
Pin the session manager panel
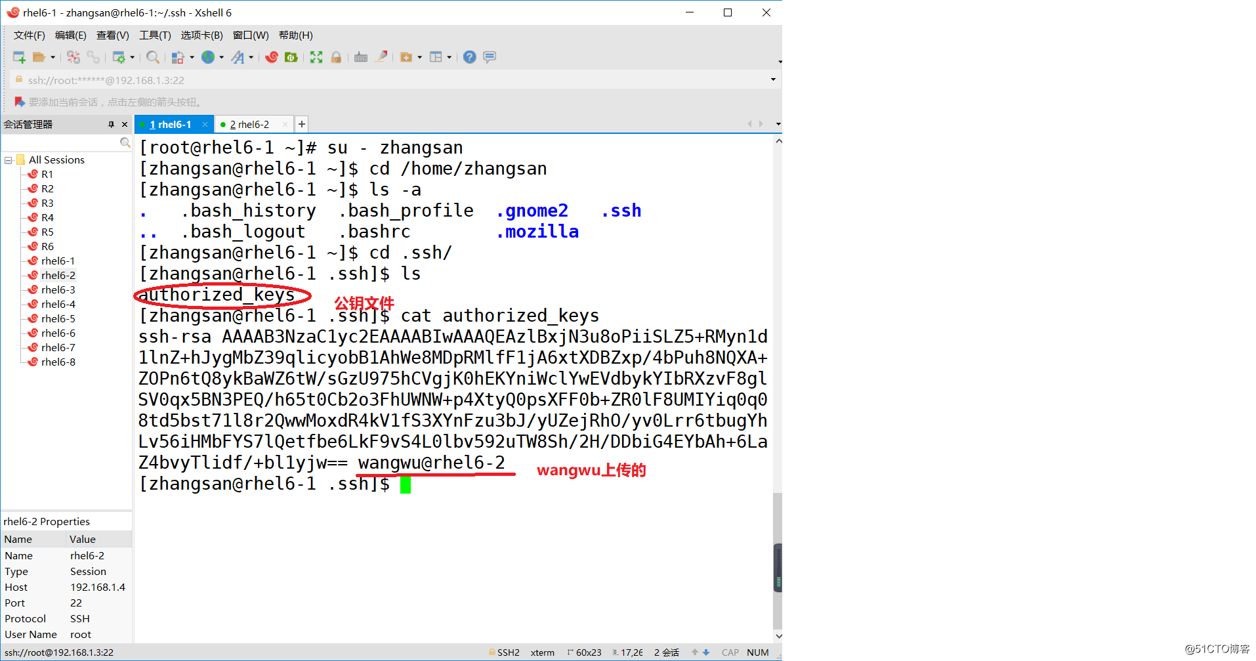tap(111, 124)
